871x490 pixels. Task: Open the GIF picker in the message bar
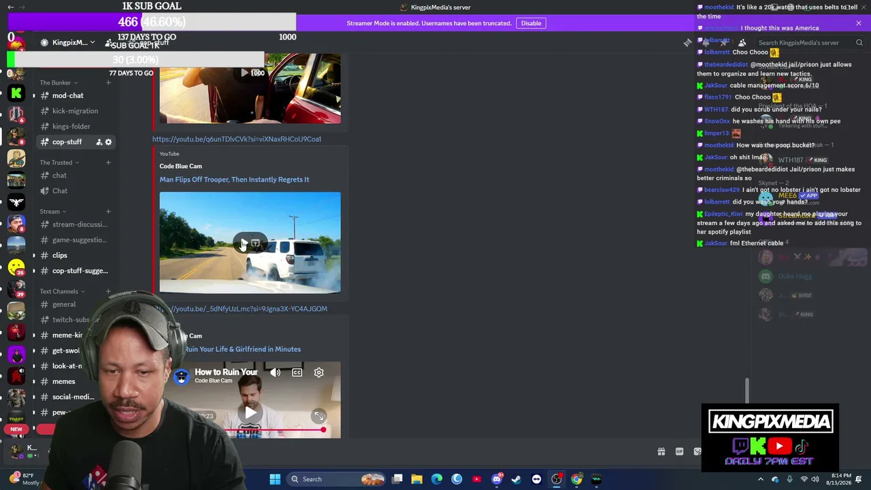pos(679,452)
